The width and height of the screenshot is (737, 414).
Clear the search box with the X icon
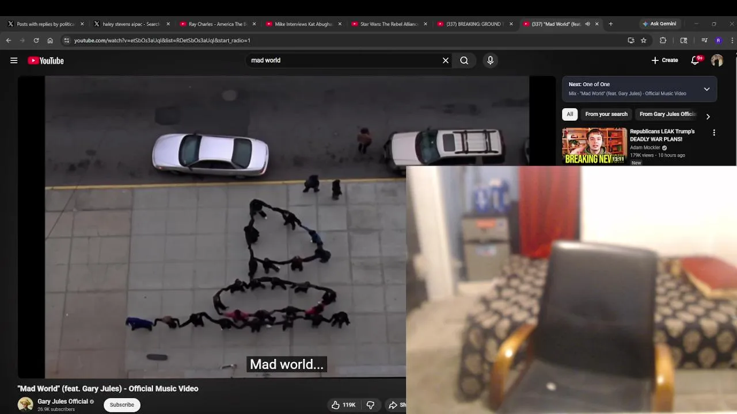446,60
